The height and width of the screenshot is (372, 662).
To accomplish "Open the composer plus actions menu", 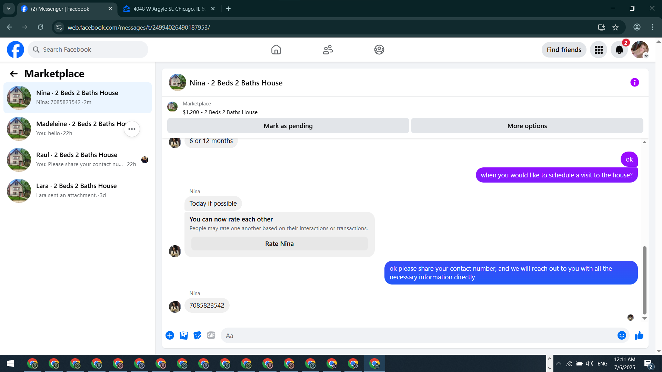I will click(x=170, y=335).
